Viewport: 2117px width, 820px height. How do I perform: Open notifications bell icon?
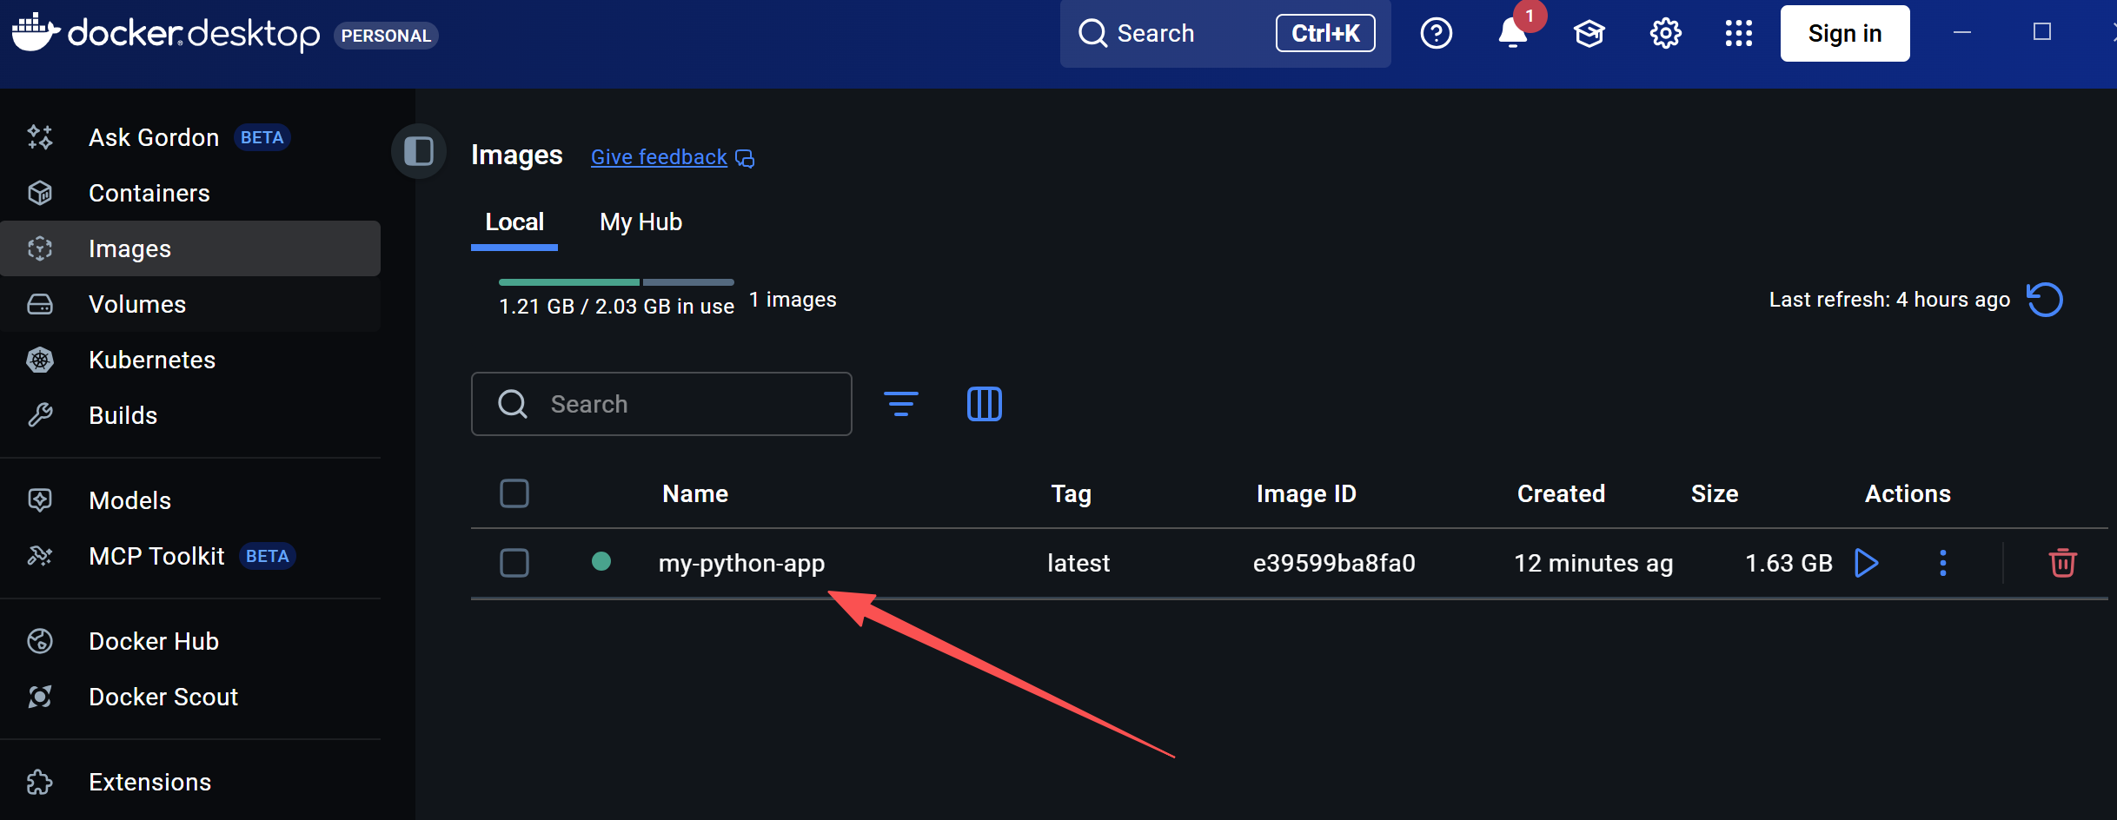point(1513,34)
